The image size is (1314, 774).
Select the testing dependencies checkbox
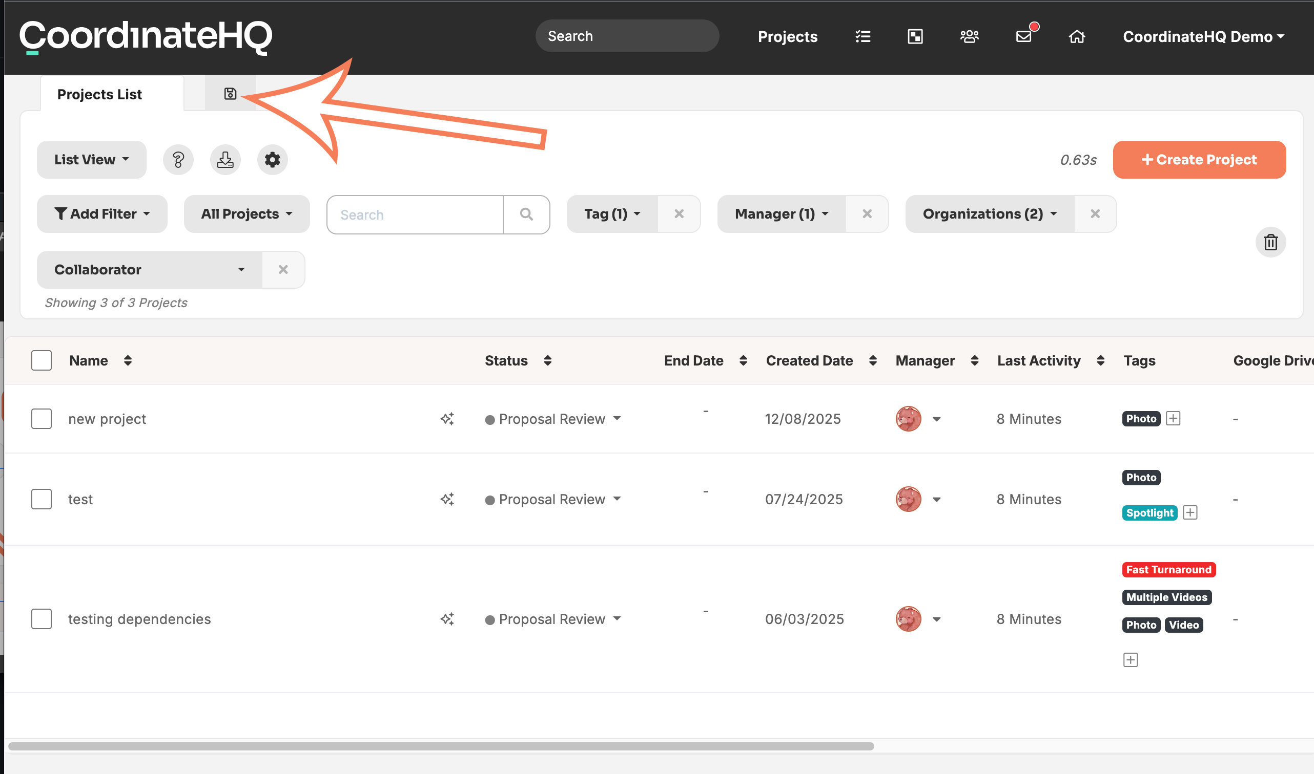click(41, 619)
